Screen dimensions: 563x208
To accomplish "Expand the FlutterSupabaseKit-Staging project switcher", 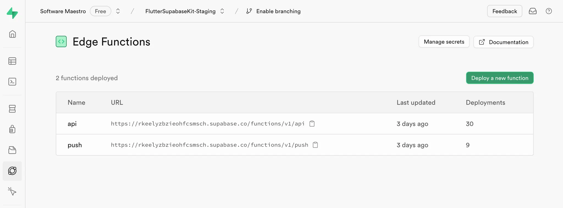I will [x=222, y=11].
